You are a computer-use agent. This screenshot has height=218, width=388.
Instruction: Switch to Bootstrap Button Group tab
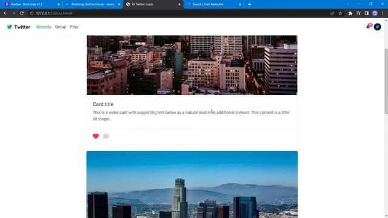pyautogui.click(x=93, y=4)
